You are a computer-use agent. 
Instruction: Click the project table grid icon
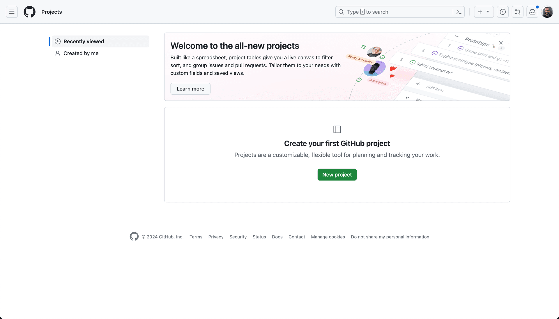click(337, 129)
